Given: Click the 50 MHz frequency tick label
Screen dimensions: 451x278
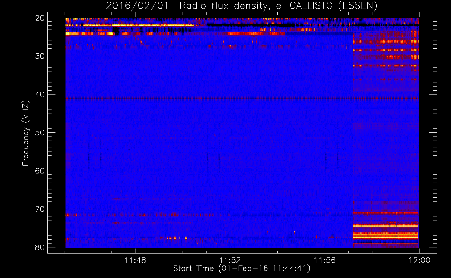Looking at the screenshot, I should click(40, 133).
